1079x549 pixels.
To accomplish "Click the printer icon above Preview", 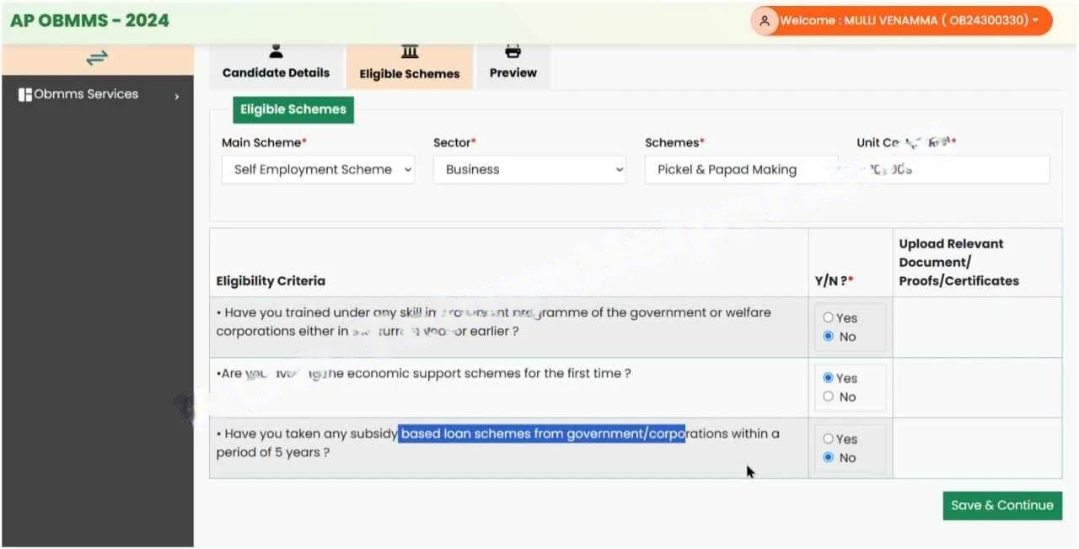I will pos(513,51).
